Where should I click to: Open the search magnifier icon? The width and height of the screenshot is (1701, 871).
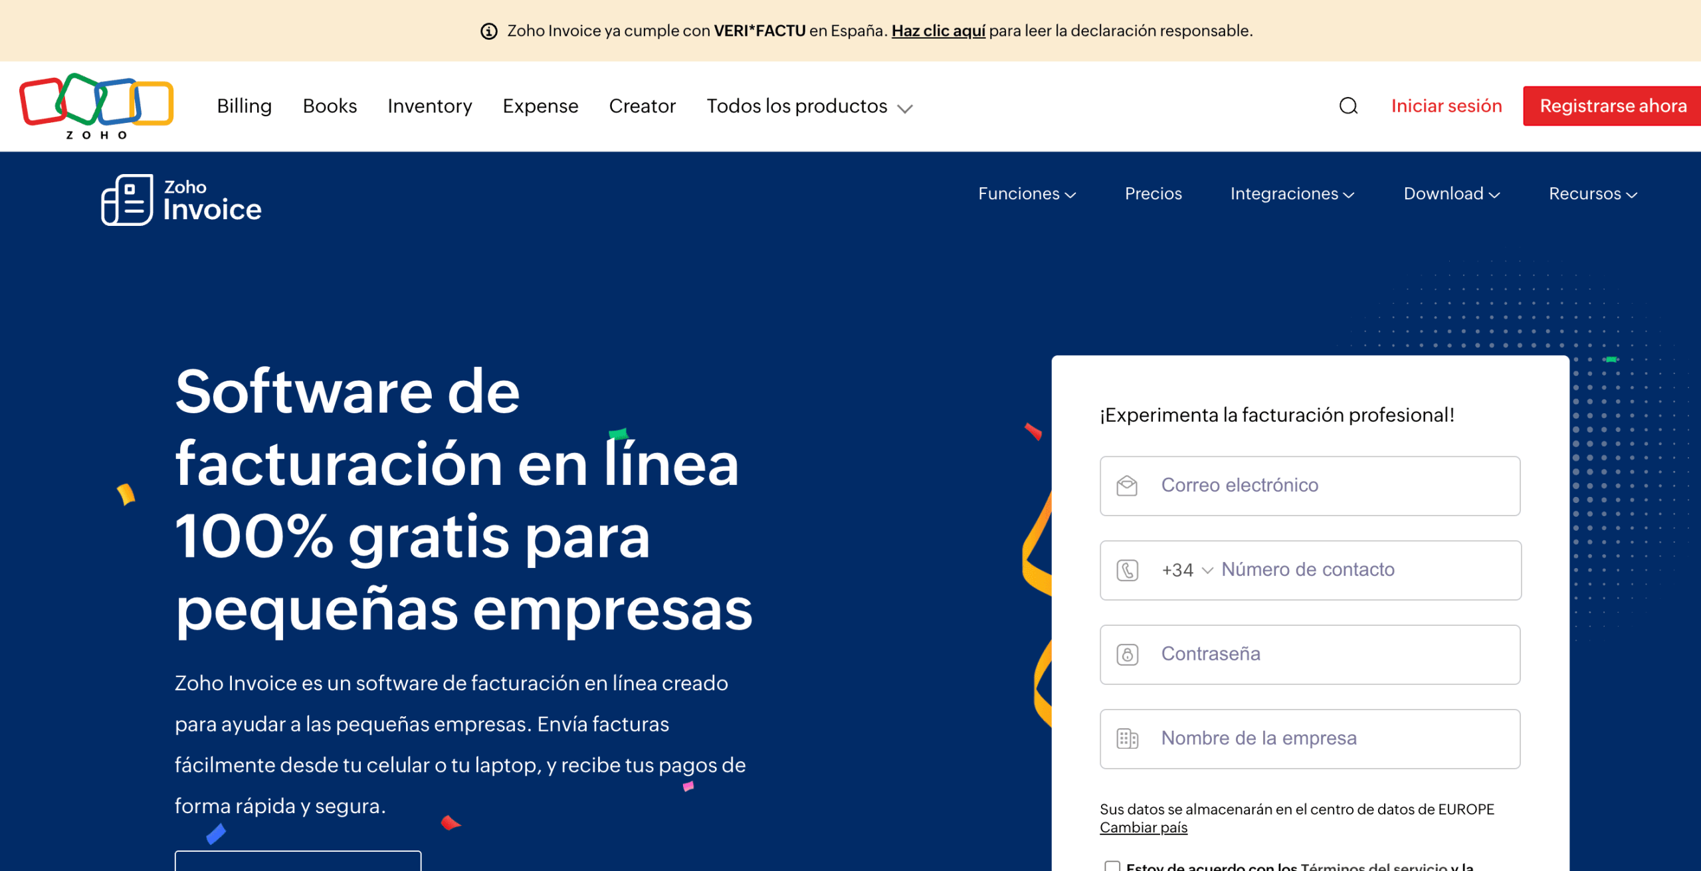pyautogui.click(x=1348, y=106)
